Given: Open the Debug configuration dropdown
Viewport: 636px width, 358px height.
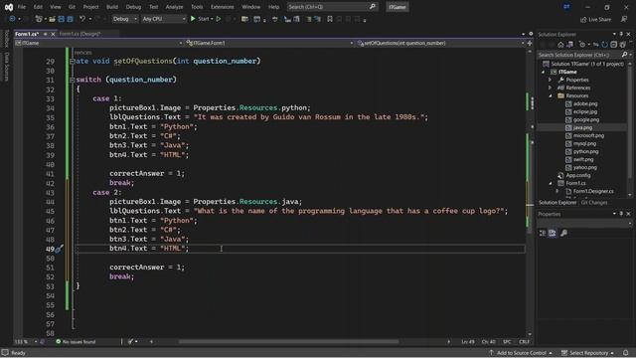Looking at the screenshot, I should point(124,19).
